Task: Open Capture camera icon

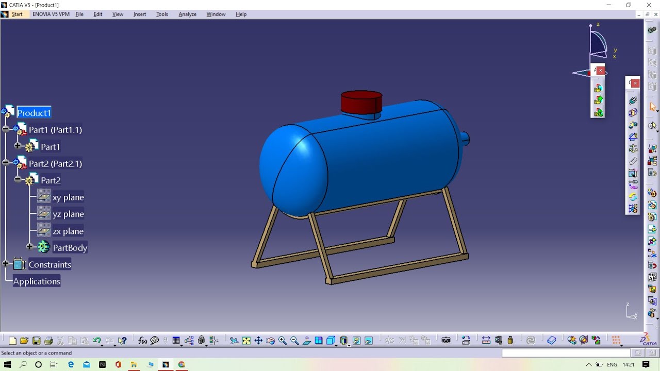Action: pos(446,341)
